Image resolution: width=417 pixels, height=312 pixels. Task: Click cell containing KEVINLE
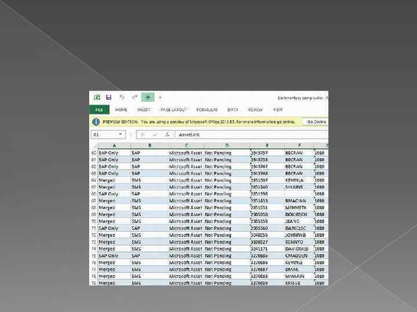299,262
